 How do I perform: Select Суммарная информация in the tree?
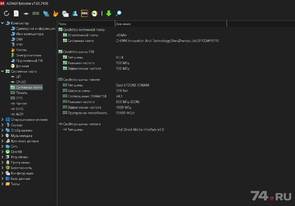36,28
